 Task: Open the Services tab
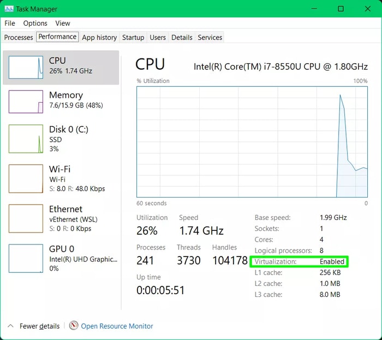pyautogui.click(x=210, y=38)
